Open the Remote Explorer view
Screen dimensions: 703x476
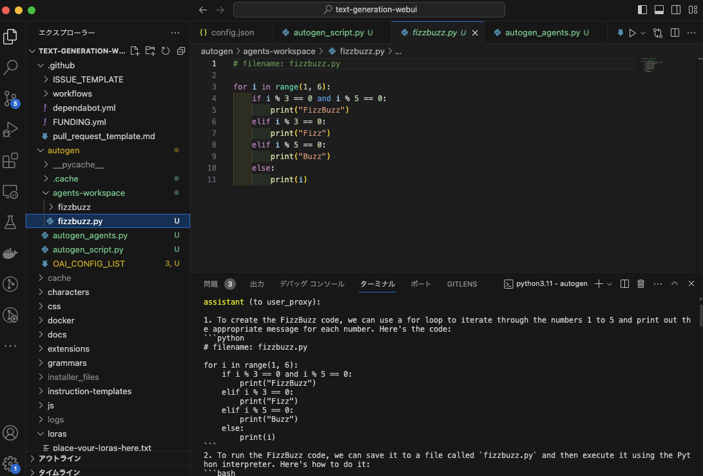point(10,192)
